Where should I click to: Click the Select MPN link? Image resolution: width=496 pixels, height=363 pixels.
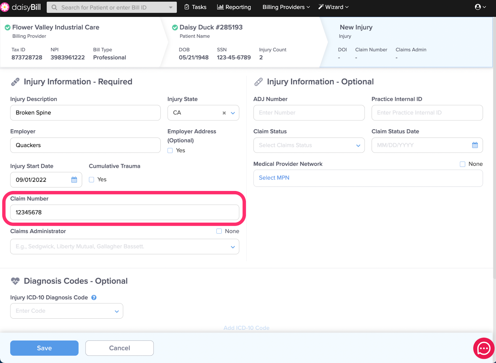point(274,178)
